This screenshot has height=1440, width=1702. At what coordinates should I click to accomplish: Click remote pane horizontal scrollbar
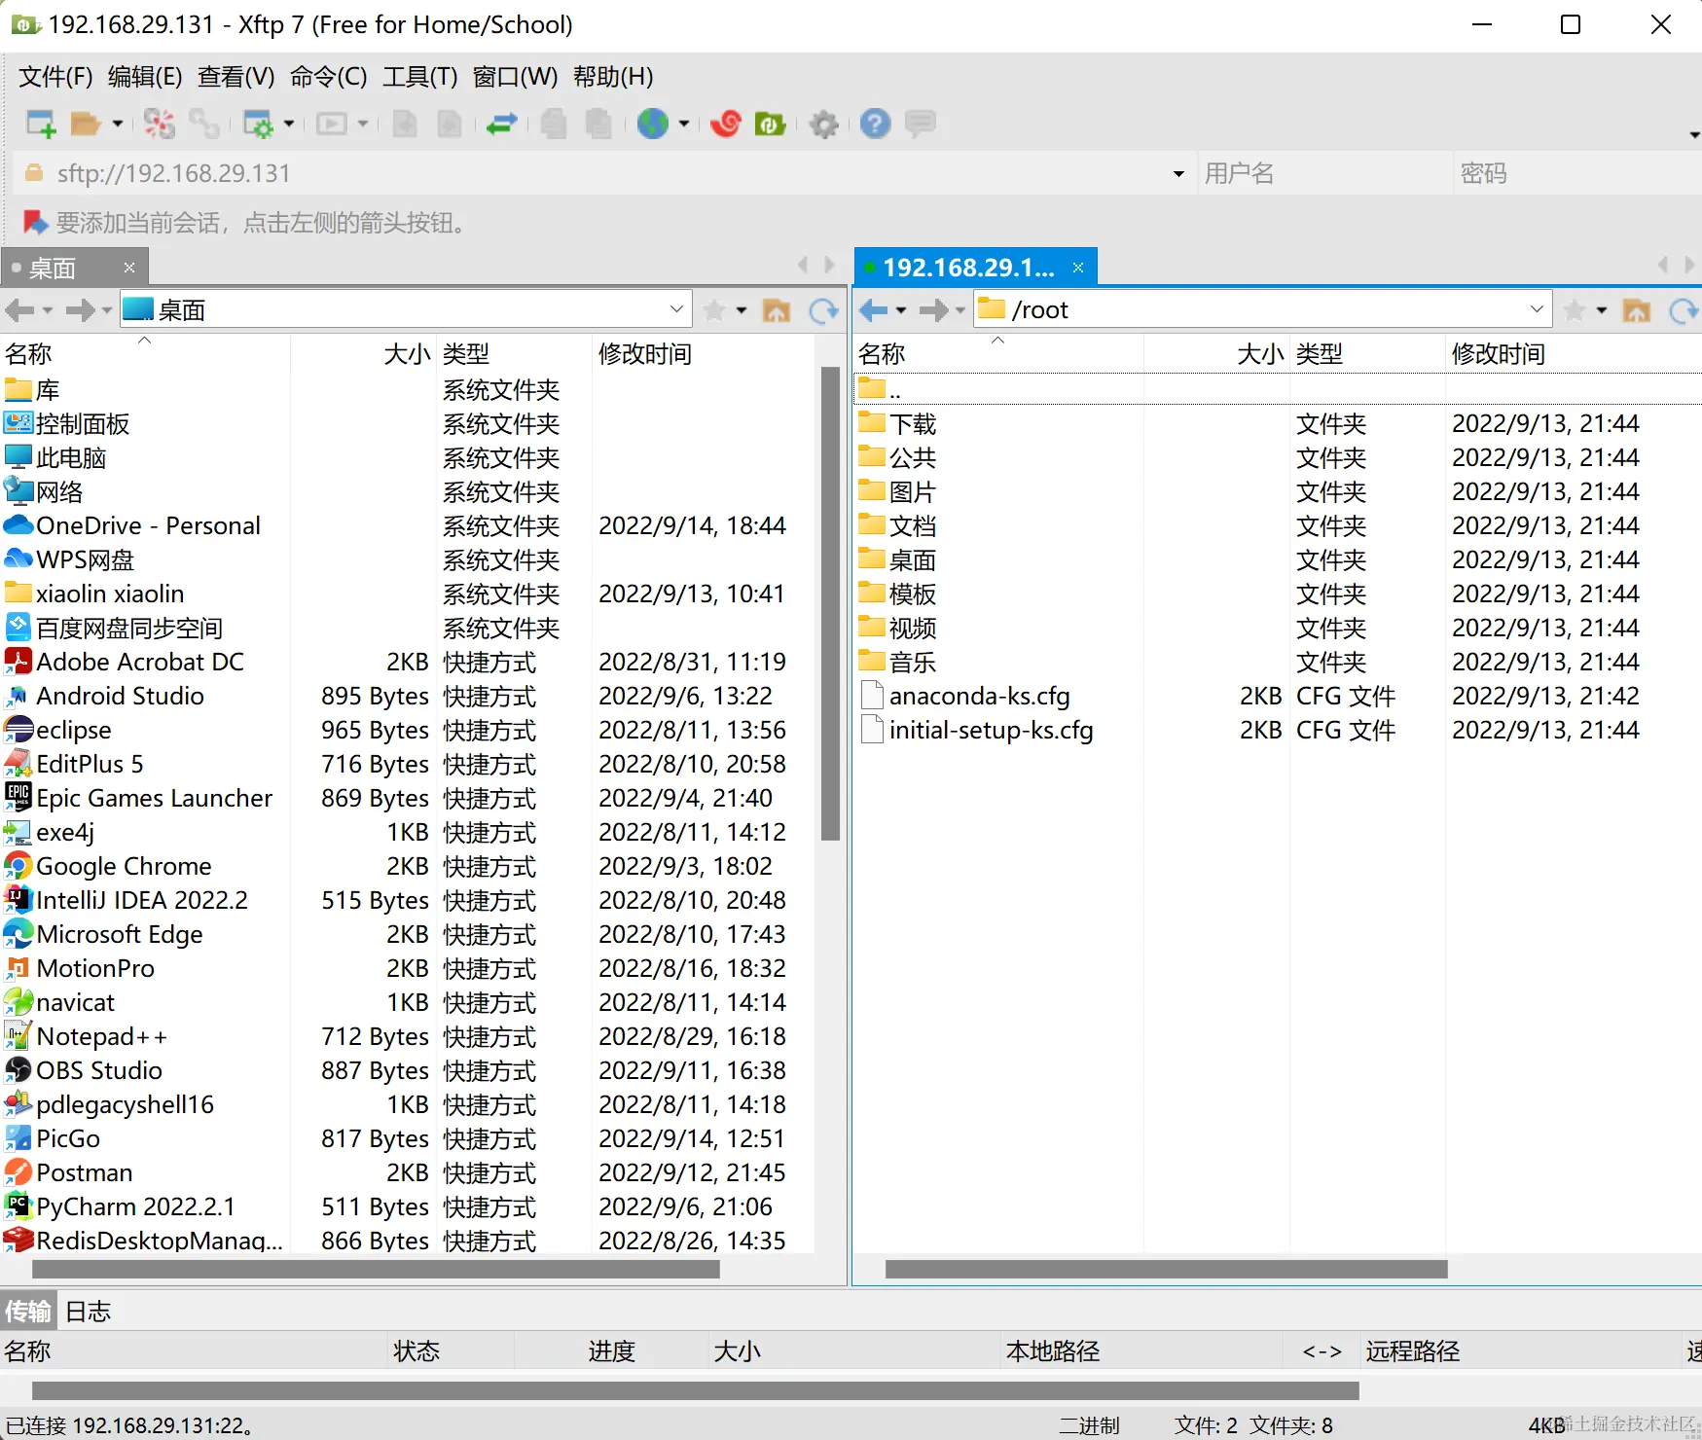point(1166,1269)
